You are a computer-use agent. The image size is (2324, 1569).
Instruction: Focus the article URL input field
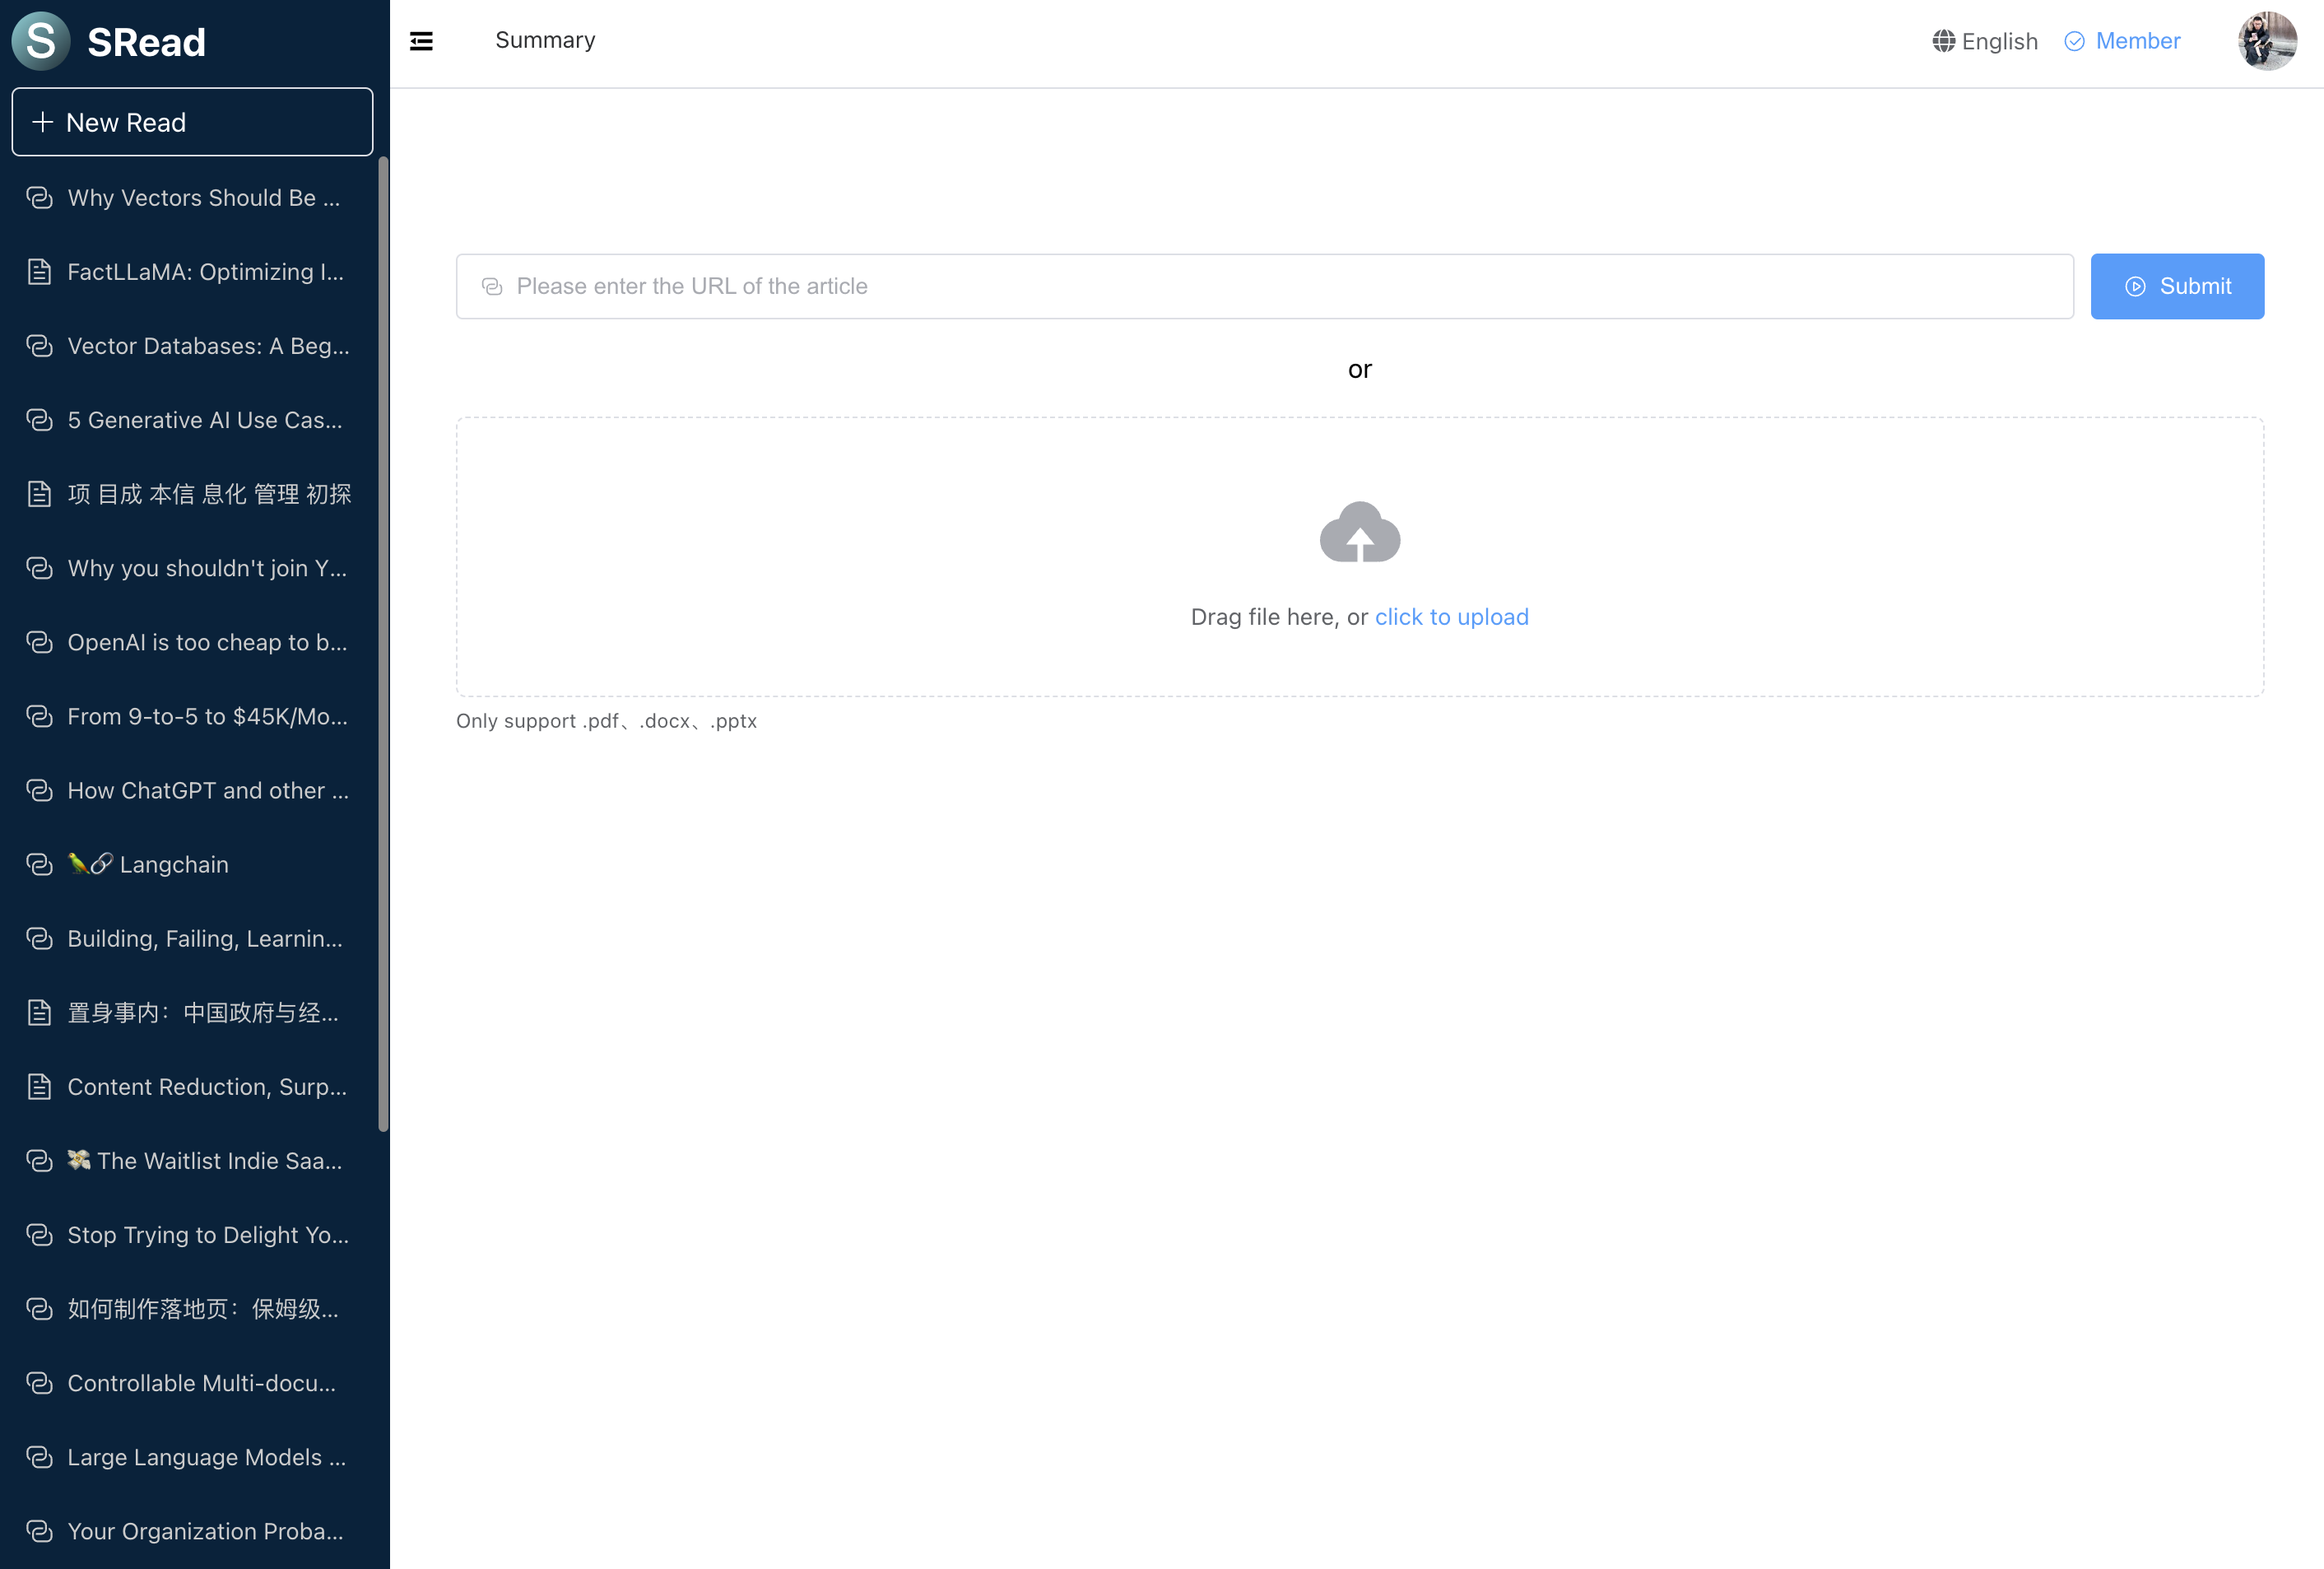click(x=1264, y=286)
